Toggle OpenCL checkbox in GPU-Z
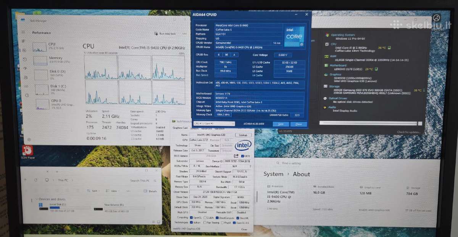The height and width of the screenshot is (237, 458). pos(191,218)
